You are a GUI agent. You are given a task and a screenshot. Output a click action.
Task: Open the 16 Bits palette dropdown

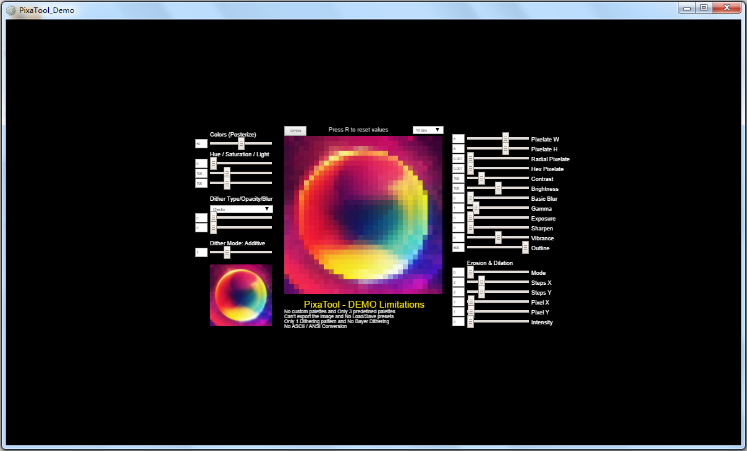(x=428, y=130)
